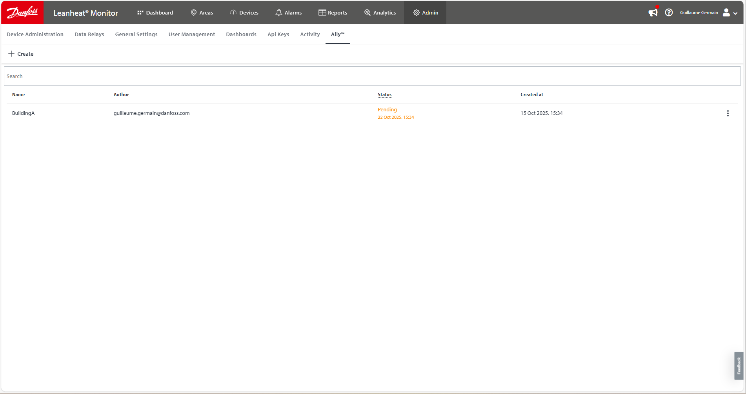Viewport: 746px width, 394px height.
Task: Open the help question mark icon
Action: [x=669, y=13]
